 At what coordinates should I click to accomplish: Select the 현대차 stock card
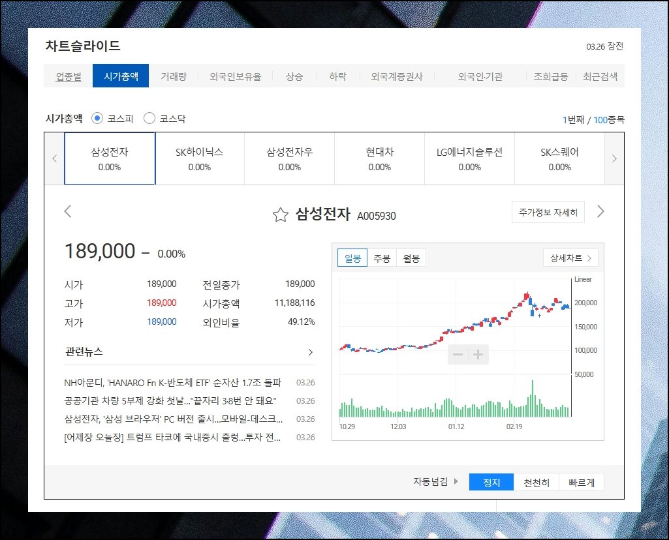point(380,158)
